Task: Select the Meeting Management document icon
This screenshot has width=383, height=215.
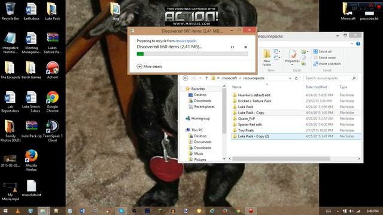Action: (31, 43)
